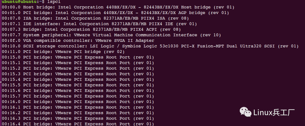Click the 00:15.2 PCI bridge line
Screen dimensions: 305x126
78,68
